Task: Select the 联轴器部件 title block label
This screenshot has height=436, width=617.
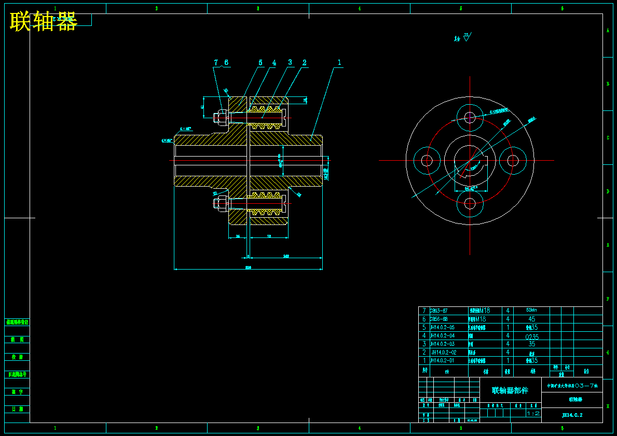Action: pyautogui.click(x=510, y=390)
